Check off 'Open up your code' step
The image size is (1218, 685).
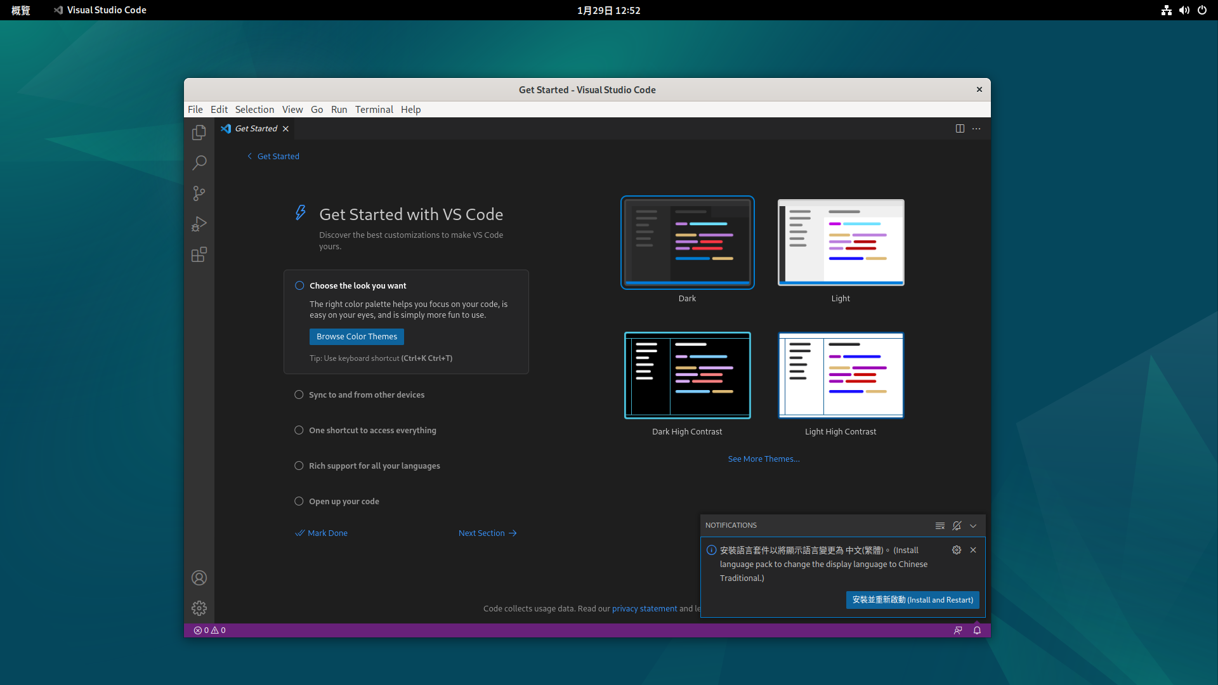299,501
